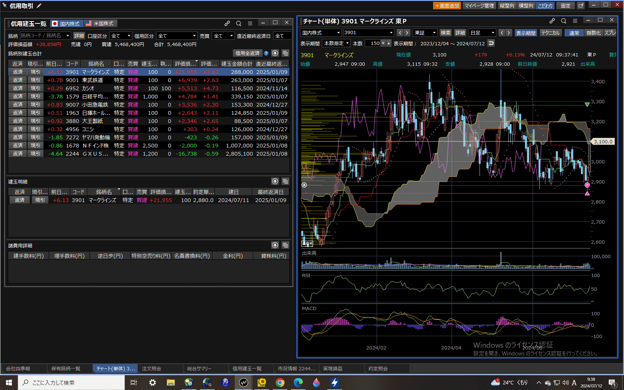Click the blue help icon beside 信用全返済
The width and height of the screenshot is (624, 390).
266,53
